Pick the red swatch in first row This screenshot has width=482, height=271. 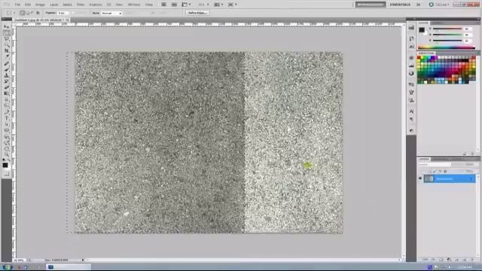(419, 57)
